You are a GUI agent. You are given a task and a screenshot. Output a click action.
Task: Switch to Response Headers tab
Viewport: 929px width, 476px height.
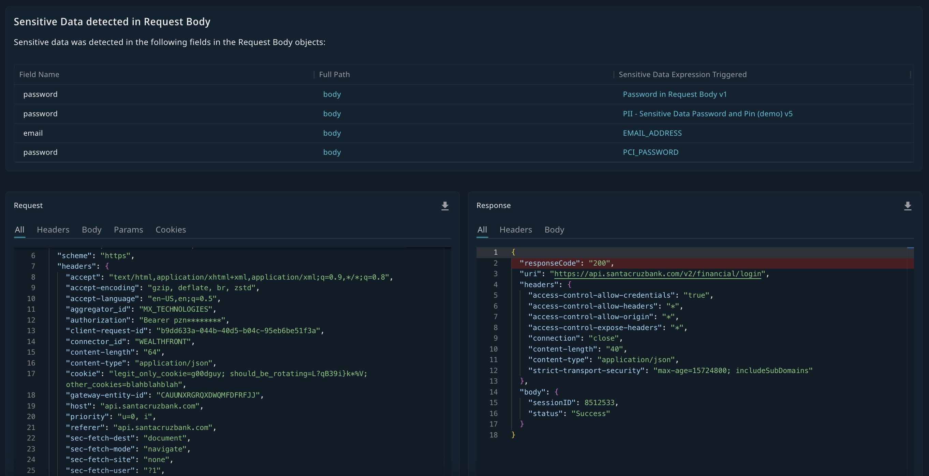(516, 230)
